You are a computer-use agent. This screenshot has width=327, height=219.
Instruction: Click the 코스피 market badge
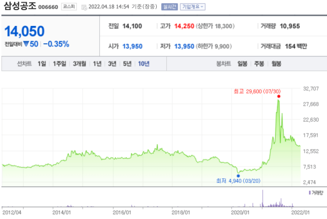(69, 7)
